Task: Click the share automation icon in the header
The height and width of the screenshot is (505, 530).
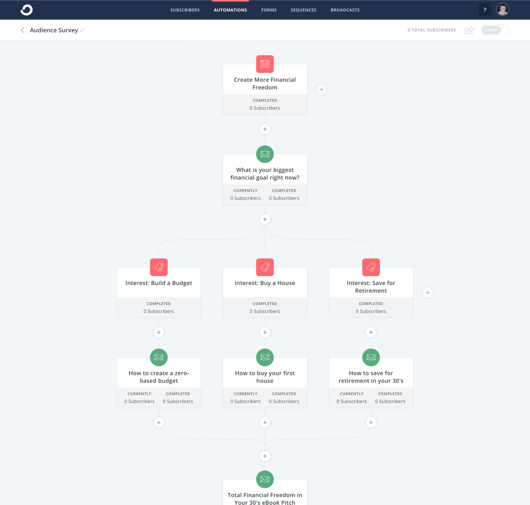Action: tap(468, 30)
